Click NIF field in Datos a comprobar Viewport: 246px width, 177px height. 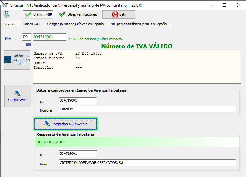[x=78, y=100]
